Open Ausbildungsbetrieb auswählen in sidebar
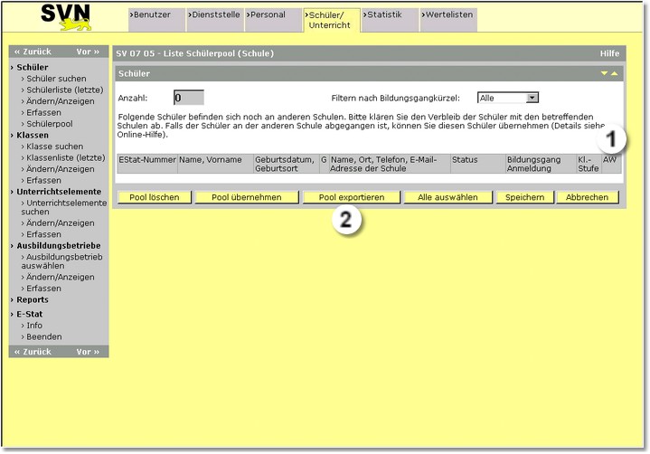Image resolution: width=650 pixels, height=454 pixels. coord(61,261)
